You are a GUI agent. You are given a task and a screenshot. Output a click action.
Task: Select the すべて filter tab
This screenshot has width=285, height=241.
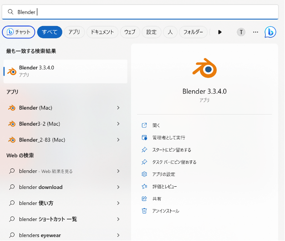(x=50, y=32)
